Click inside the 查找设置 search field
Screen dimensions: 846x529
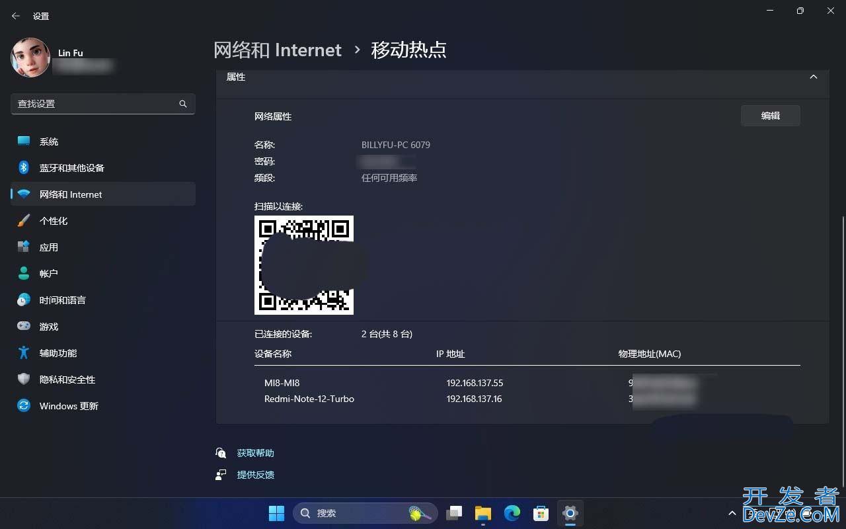pyautogui.click(x=103, y=104)
